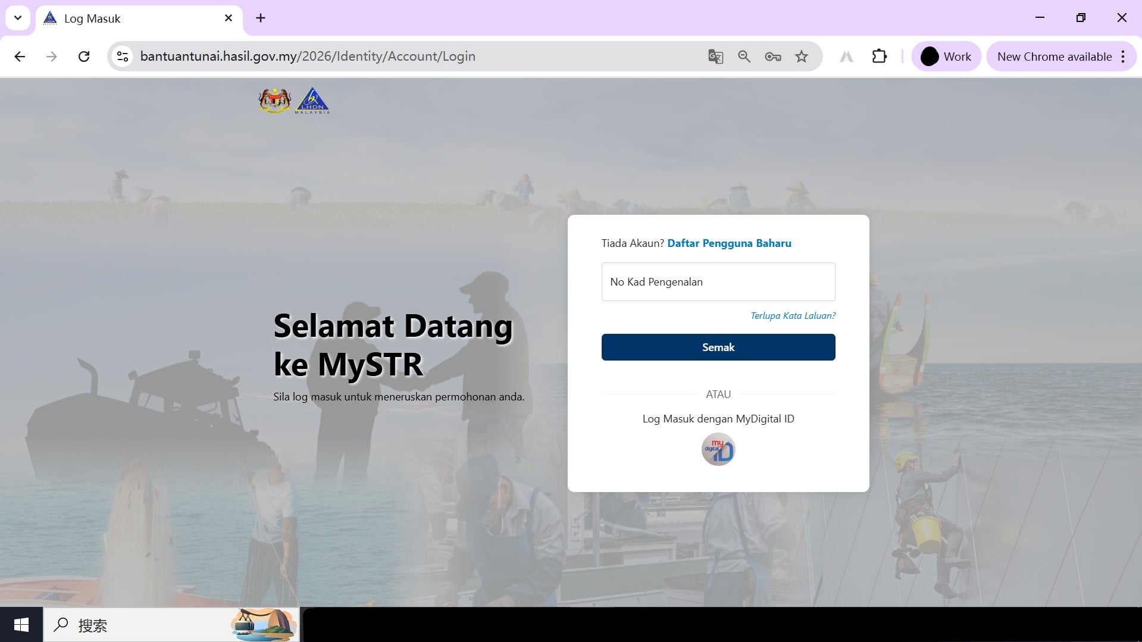Select the Log Masuk tab
Image resolution: width=1142 pixels, height=642 pixels.
pyautogui.click(x=140, y=18)
